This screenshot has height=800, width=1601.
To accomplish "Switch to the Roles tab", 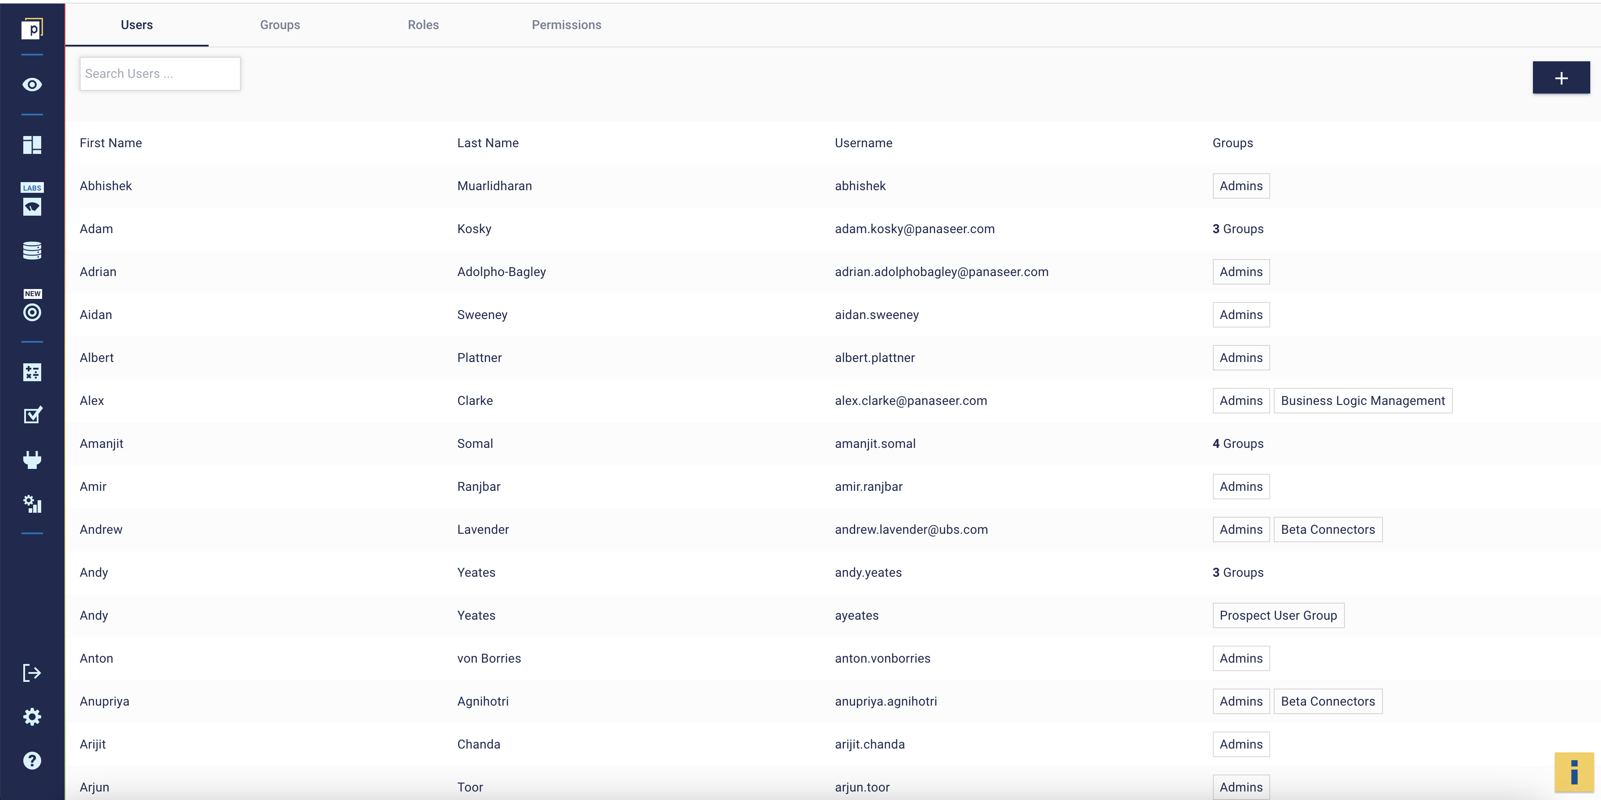I will (423, 25).
